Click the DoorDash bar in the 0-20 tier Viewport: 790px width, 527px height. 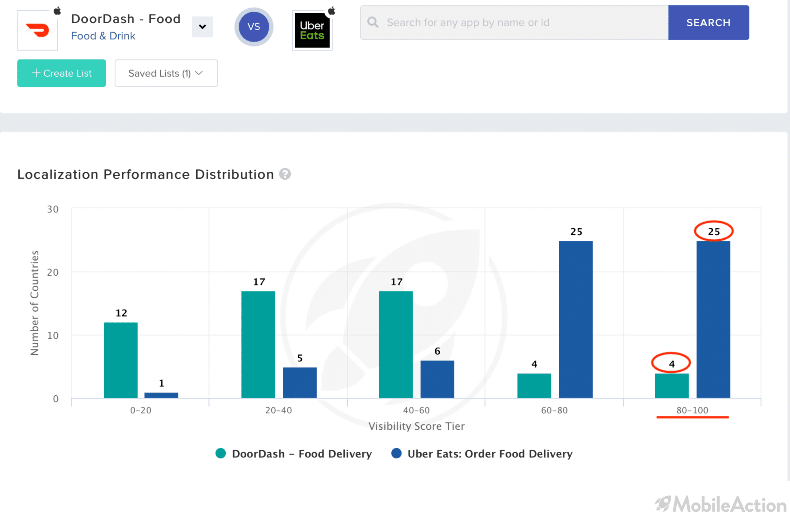pyautogui.click(x=121, y=360)
